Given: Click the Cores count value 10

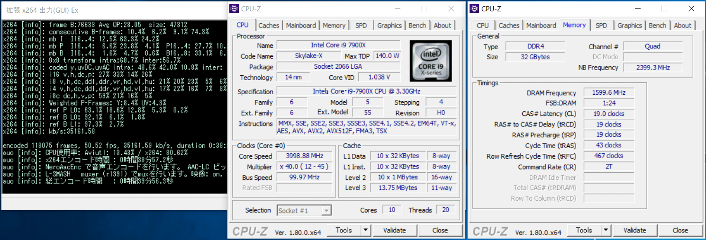Looking at the screenshot, I should (x=392, y=210).
